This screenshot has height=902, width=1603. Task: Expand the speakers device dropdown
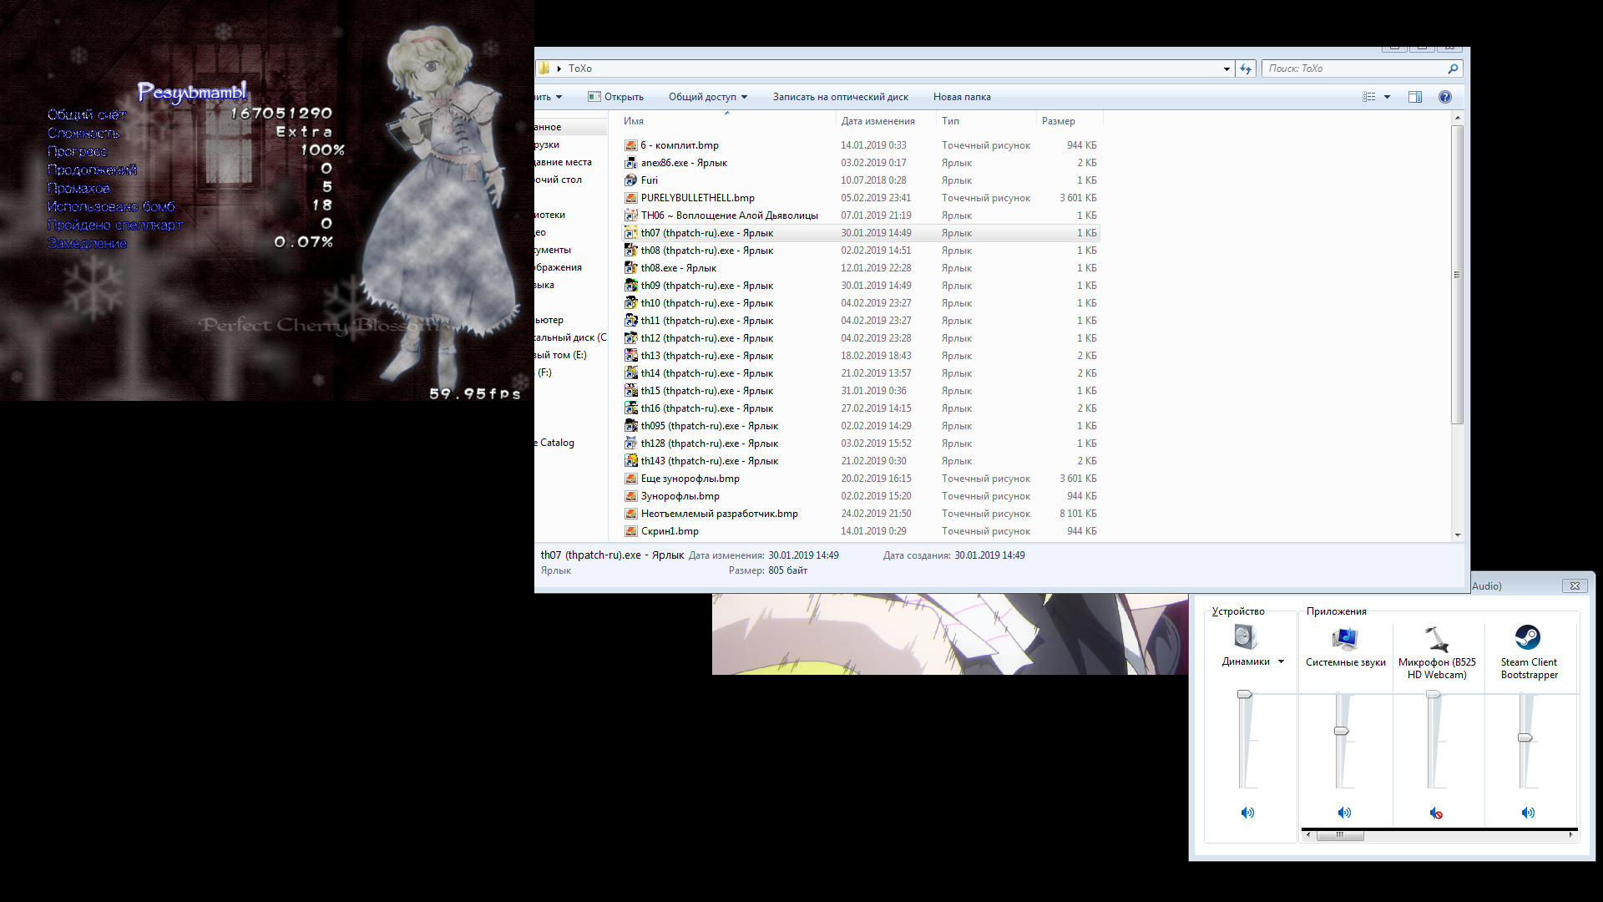tap(1281, 661)
